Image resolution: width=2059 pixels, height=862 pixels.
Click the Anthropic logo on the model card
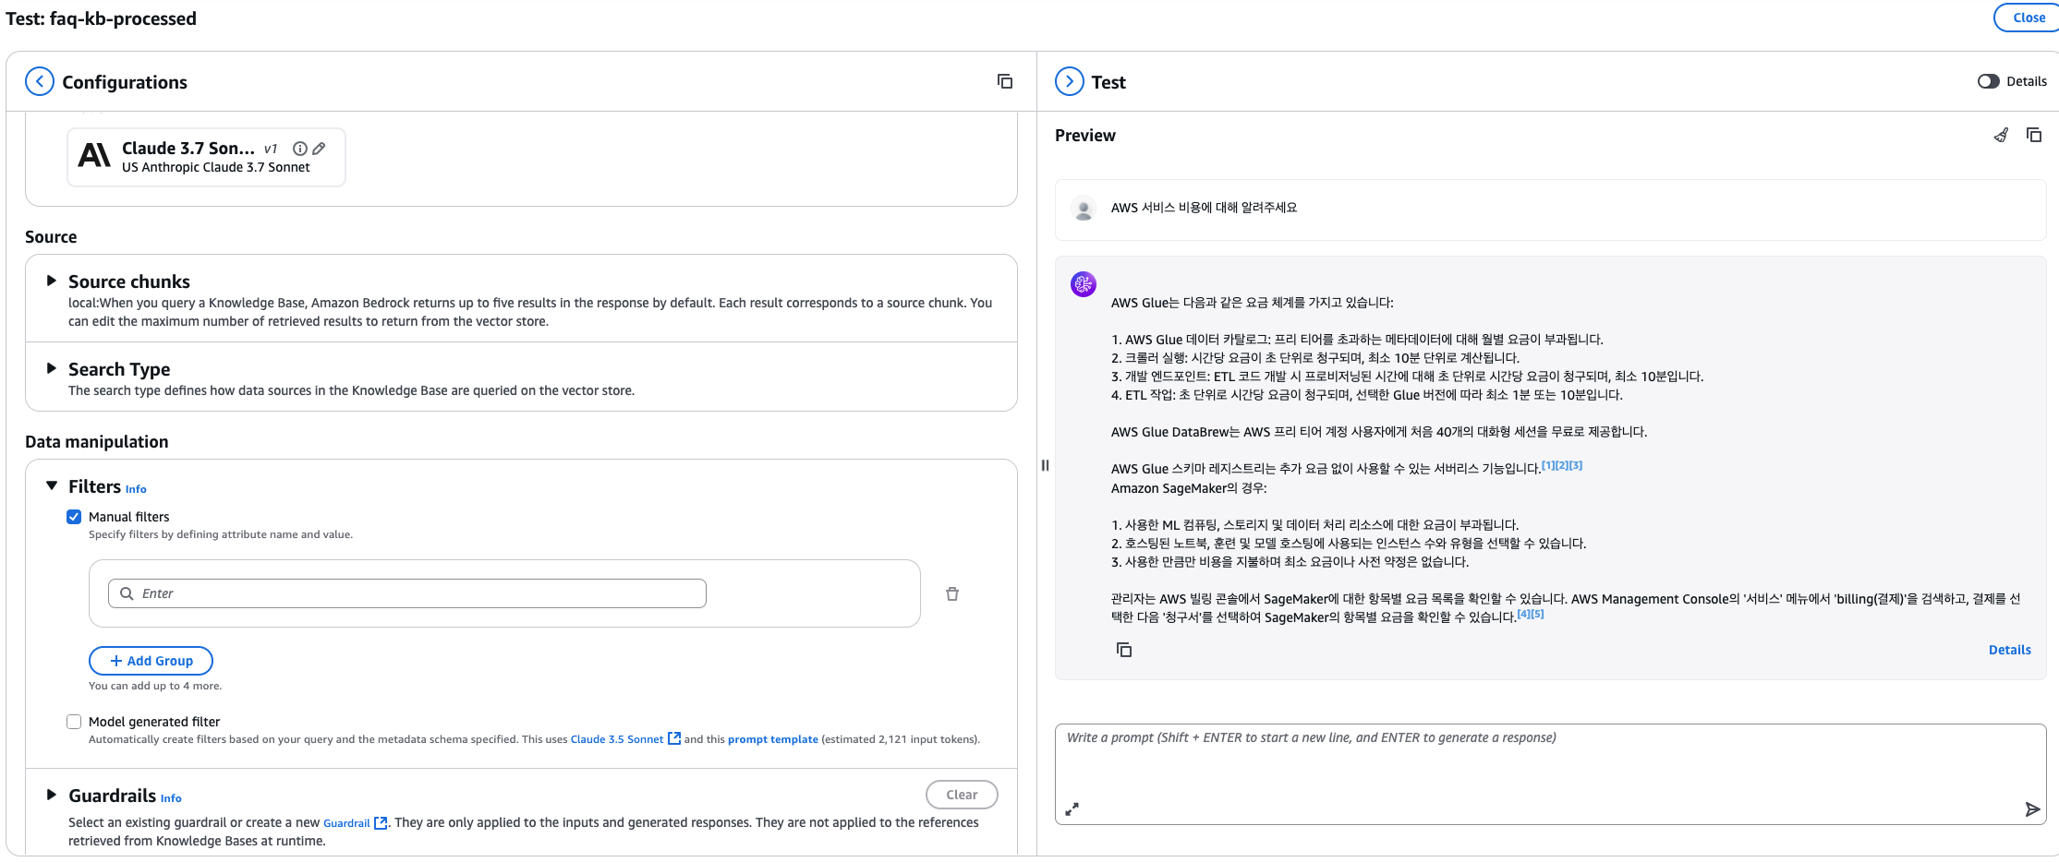coord(94,155)
